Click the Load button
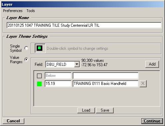This screenshot has width=165, height=126. (x=86, y=110)
